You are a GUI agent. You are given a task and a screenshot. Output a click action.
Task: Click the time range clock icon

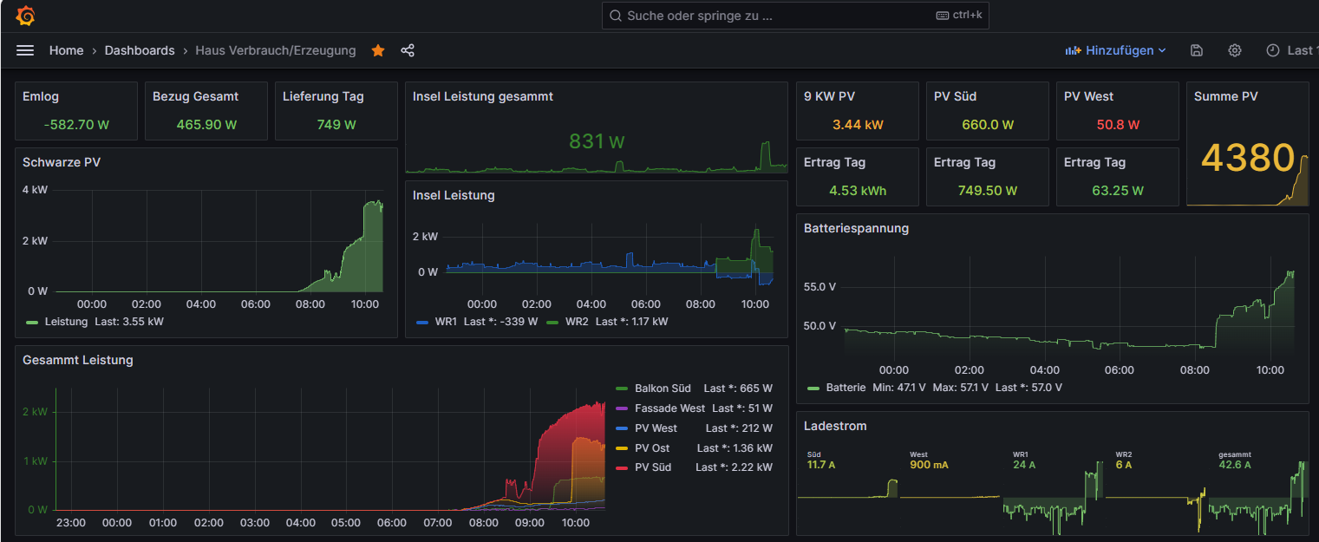coord(1272,50)
